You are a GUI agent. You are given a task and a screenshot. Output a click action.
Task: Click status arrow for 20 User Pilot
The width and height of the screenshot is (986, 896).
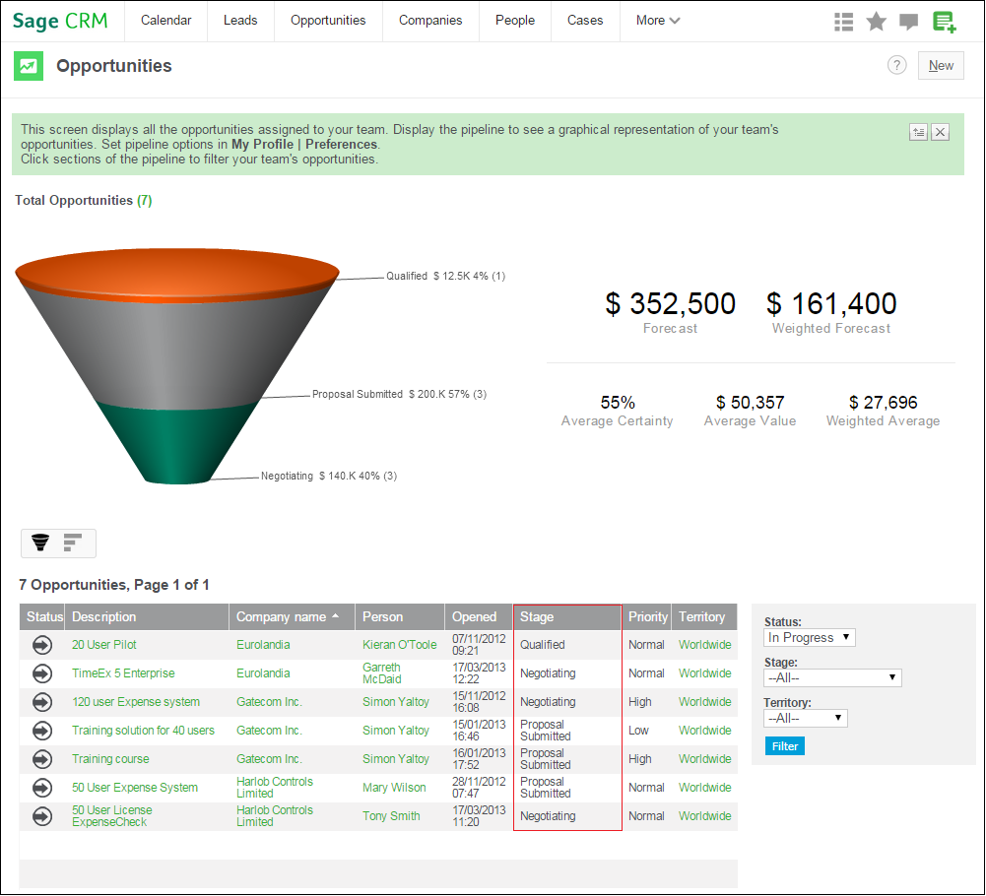(42, 645)
